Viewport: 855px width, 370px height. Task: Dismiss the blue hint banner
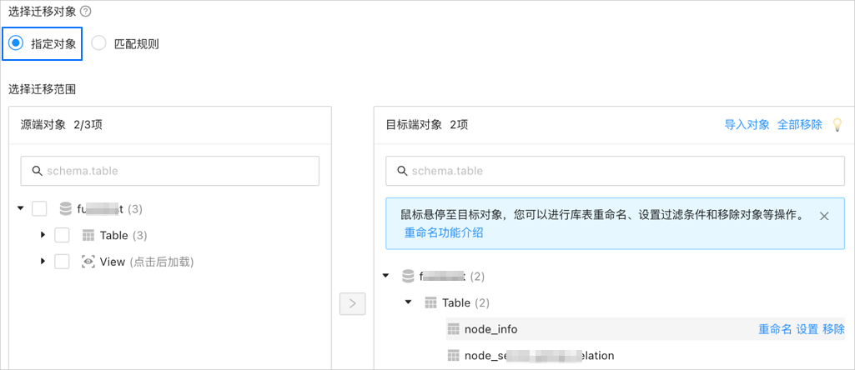click(x=824, y=216)
